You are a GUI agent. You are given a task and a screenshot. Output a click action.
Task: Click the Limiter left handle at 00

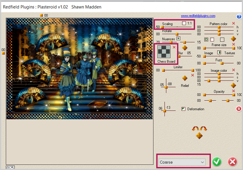click(163, 70)
